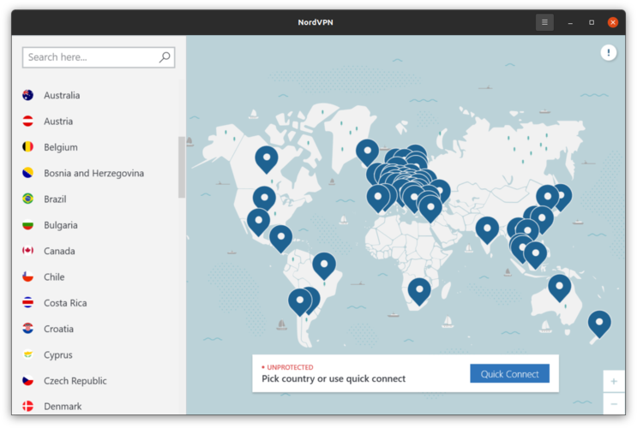Click the Chile flag icon
The width and height of the screenshot is (637, 428).
[x=28, y=277]
